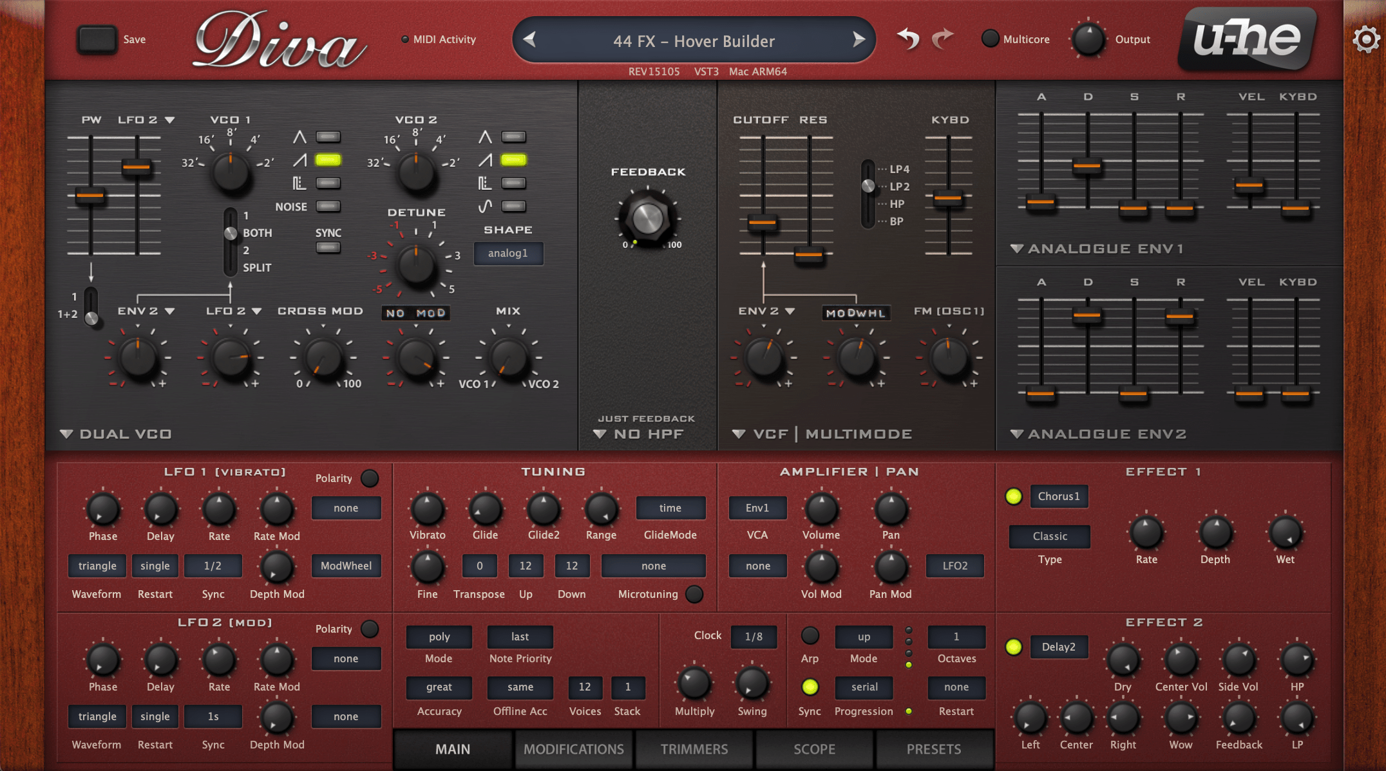
Task: Toggle the oscillator Sync switch
Action: pos(328,248)
